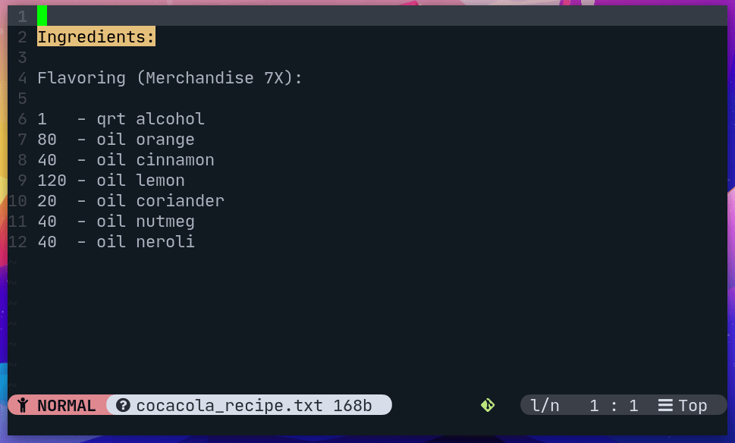Click the 168b file size label

click(353, 405)
